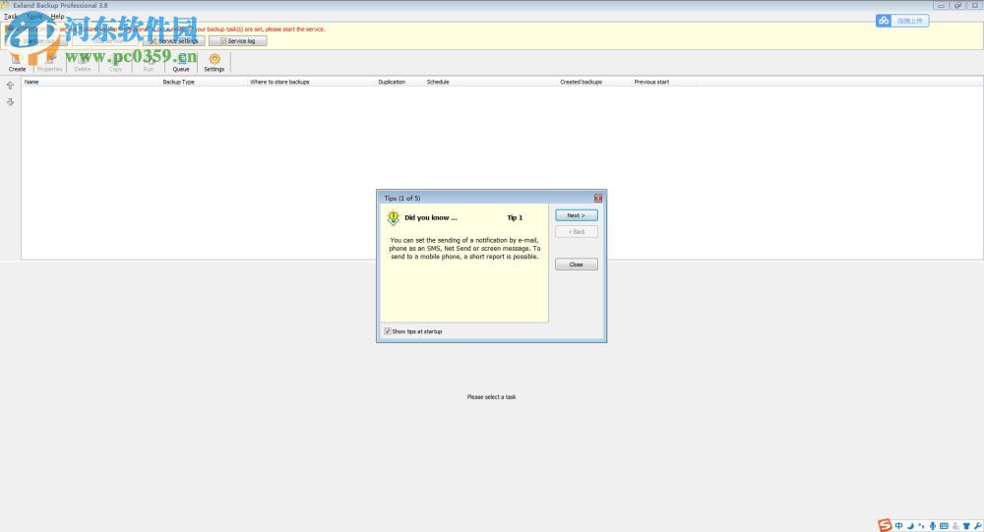Click the Schedule column header
Screen dimensions: 984x532
491,82
